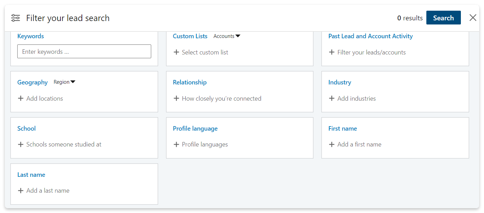484x213 pixels.
Task: Click plus icon beside Add a first name
Action: tap(332, 144)
